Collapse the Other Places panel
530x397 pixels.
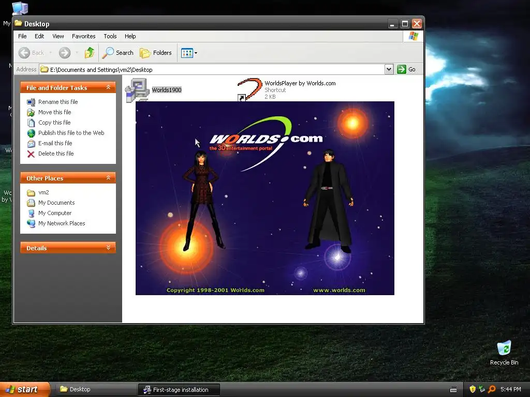109,178
